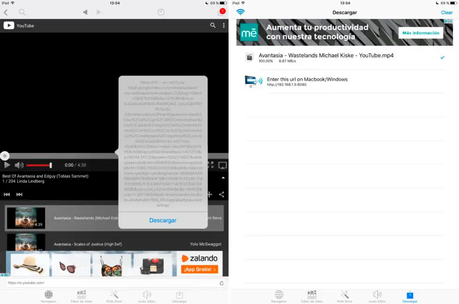
Task: Click the Zalando sunglasses product image
Action: tap(71, 265)
